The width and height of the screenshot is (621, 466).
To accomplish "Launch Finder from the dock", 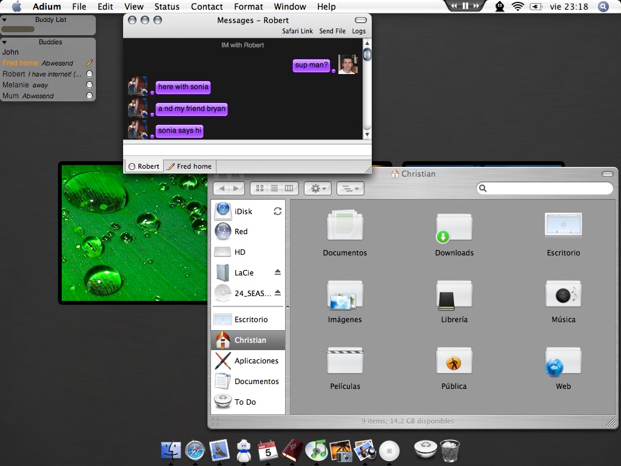I will click(x=170, y=451).
